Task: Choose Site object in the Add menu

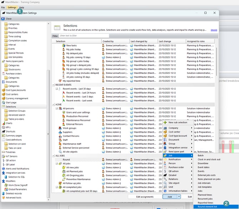Action: point(178,183)
